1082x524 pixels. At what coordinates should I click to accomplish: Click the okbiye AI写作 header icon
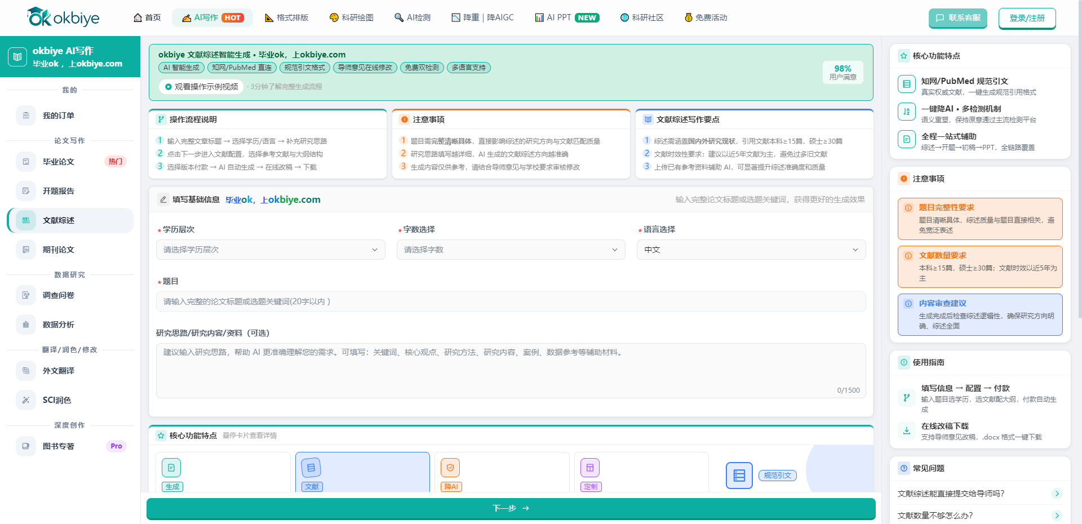(17, 57)
